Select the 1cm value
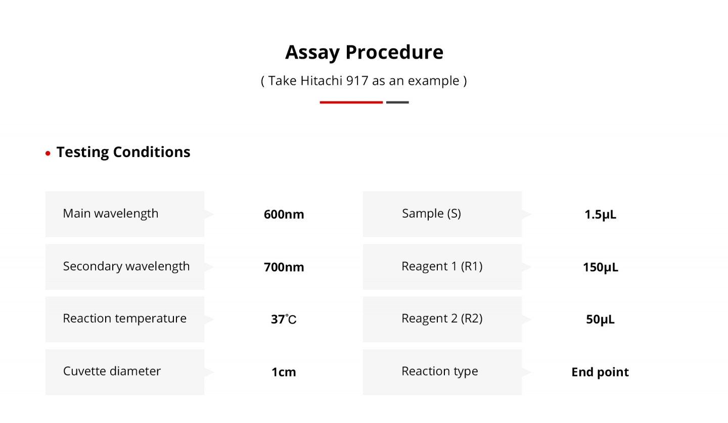This screenshot has width=728, height=423. (284, 372)
